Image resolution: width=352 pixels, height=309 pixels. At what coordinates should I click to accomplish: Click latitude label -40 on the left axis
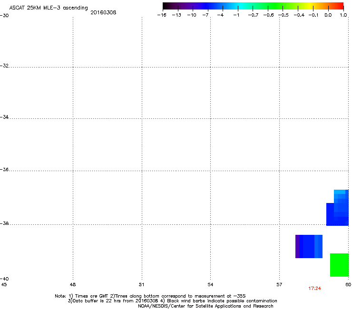(4, 279)
